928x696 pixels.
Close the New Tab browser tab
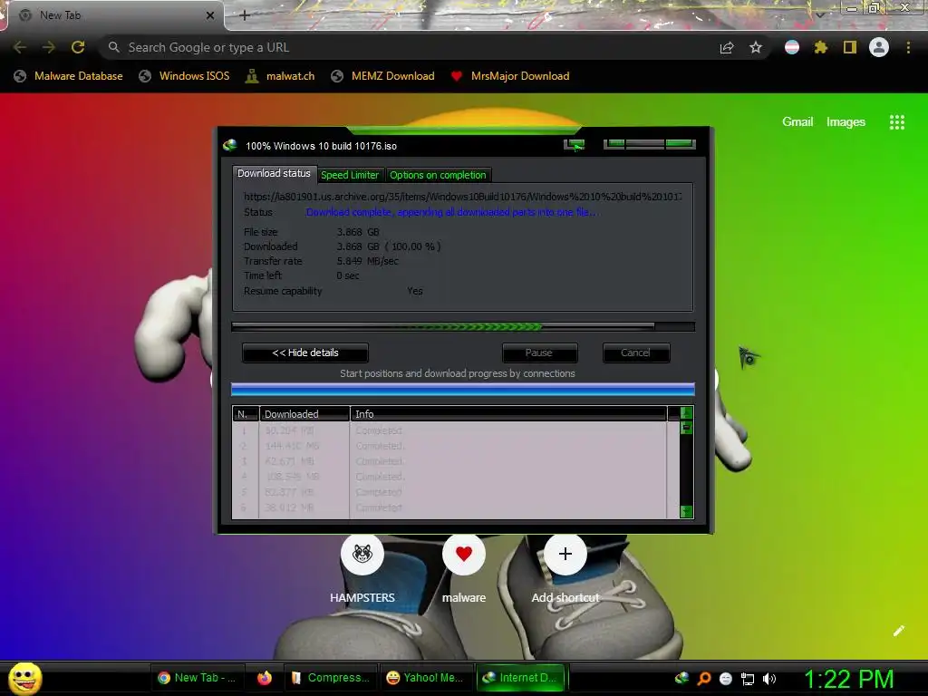210,15
